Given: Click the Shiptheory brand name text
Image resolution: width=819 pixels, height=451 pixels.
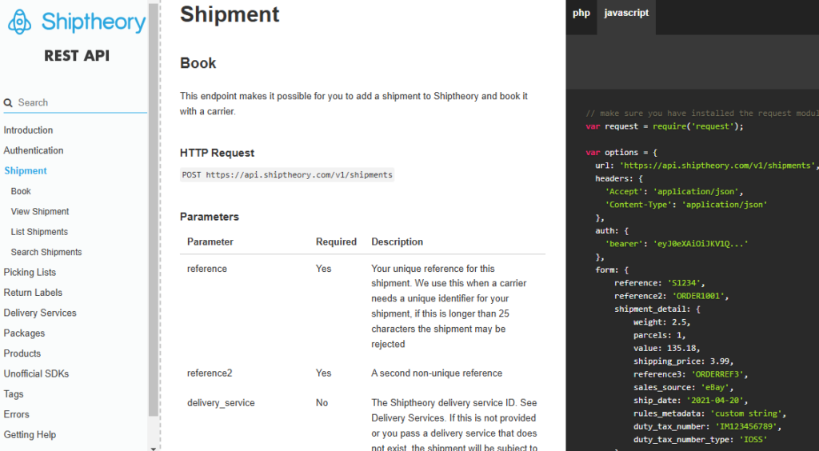Looking at the screenshot, I should coord(94,22).
